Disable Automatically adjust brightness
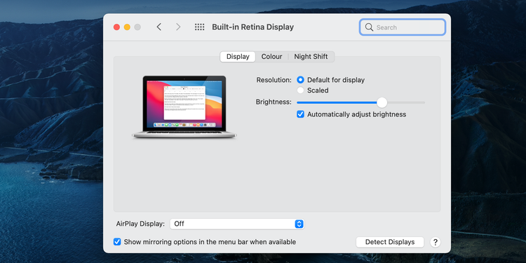Image resolution: width=526 pixels, height=263 pixels. click(x=301, y=114)
